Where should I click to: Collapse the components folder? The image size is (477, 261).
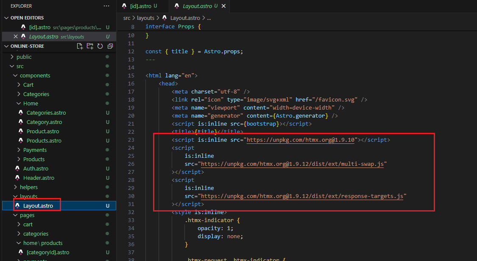coord(16,76)
